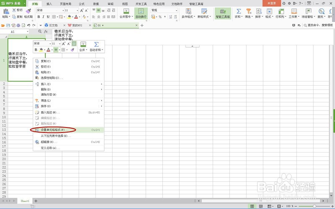Click the Save icon in quick toolbar
The width and height of the screenshot is (335, 209).
click(x=8, y=25)
